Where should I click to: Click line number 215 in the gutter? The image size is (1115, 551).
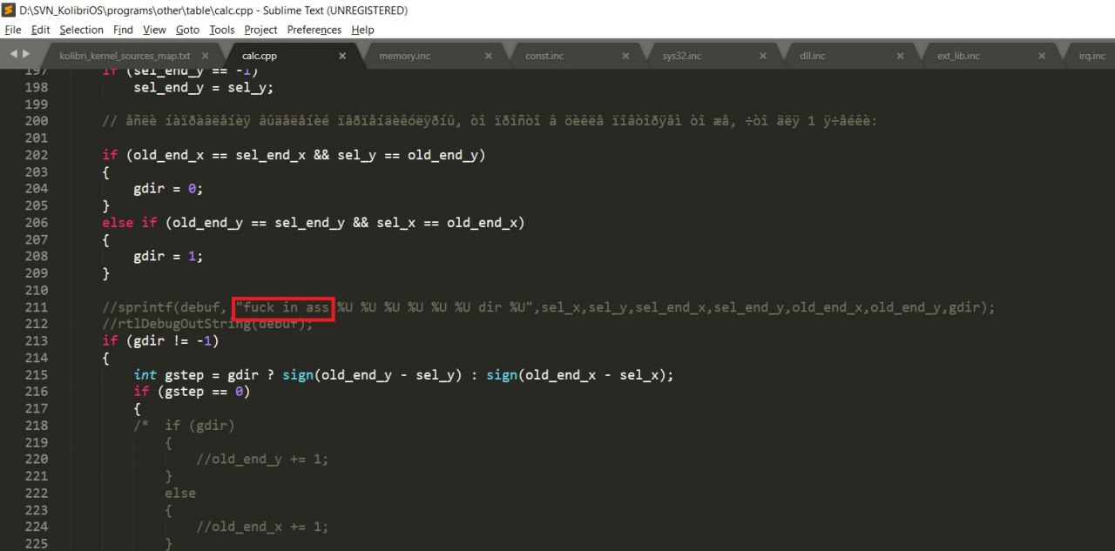point(37,375)
